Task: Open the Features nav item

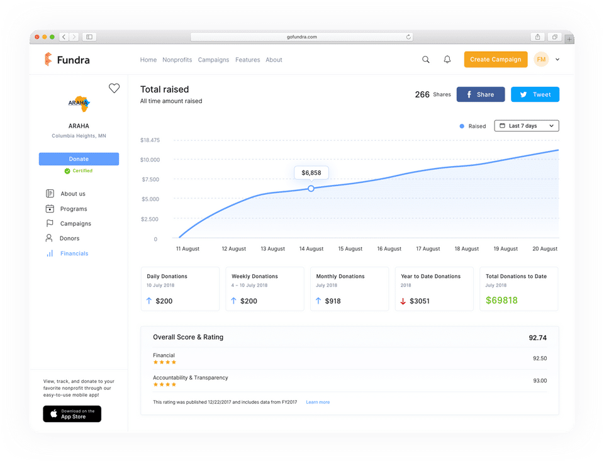Action: 248,60
